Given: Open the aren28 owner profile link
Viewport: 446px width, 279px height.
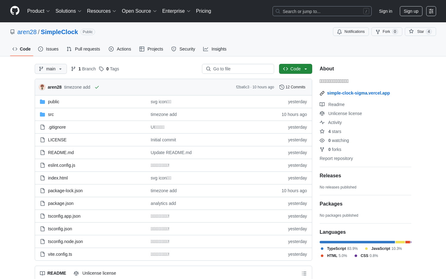Looking at the screenshot, I should tap(27, 32).
